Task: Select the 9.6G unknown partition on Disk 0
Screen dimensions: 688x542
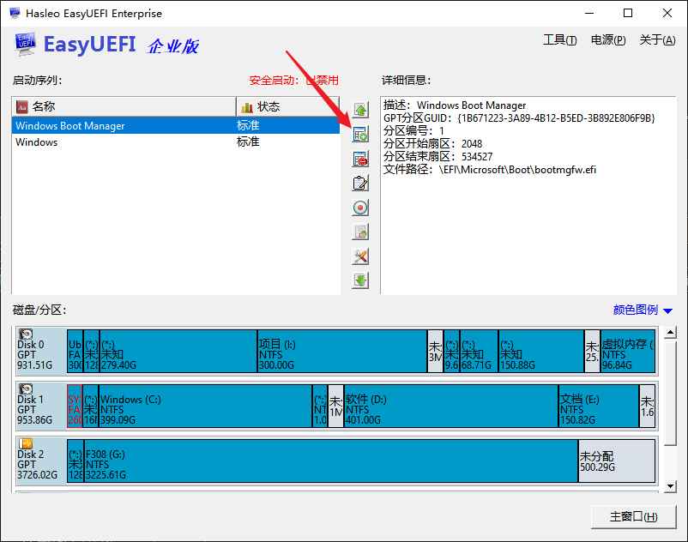Action: pos(451,352)
